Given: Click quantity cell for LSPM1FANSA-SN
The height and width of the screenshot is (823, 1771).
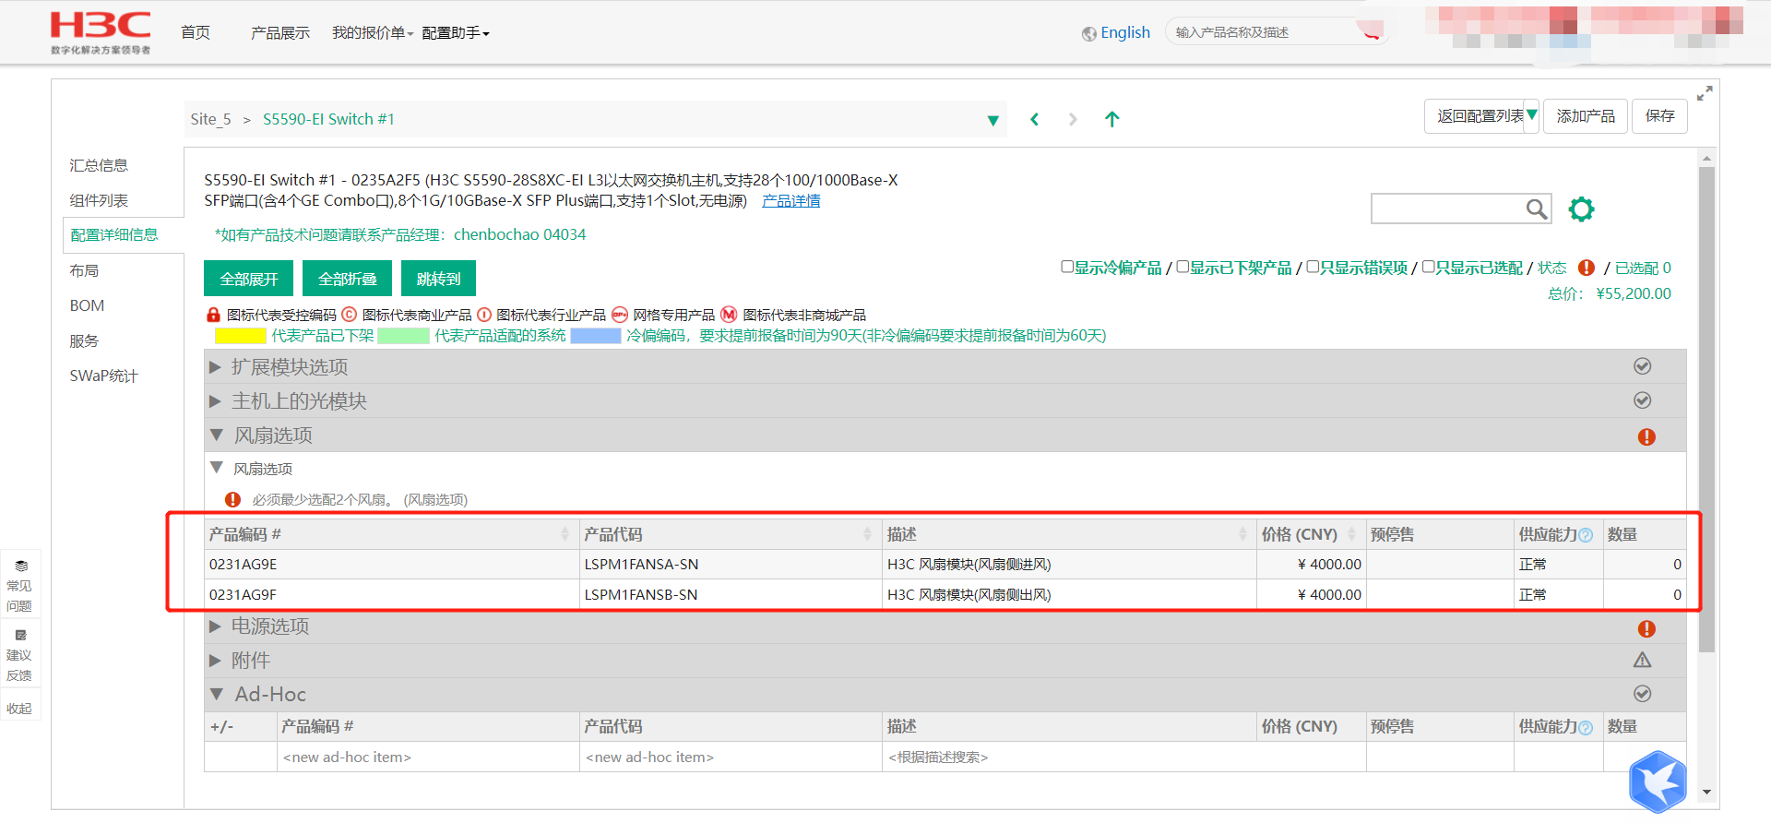Looking at the screenshot, I should point(1645,565).
